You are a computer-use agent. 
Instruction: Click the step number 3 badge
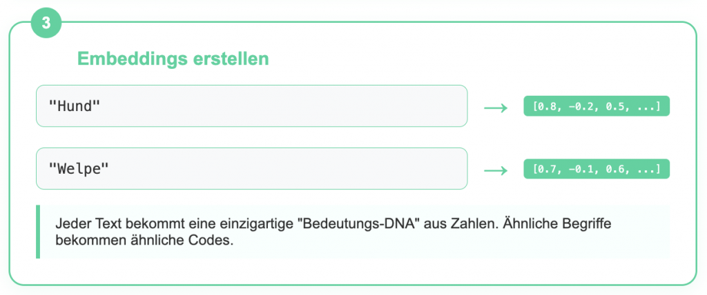[x=46, y=22]
